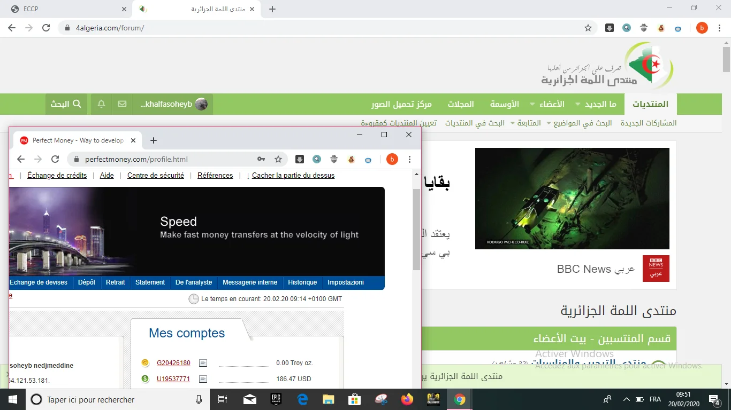Open Chrome's three-dot menu in the Perfect Money window
Viewport: 731px width, 410px height.
click(x=410, y=159)
